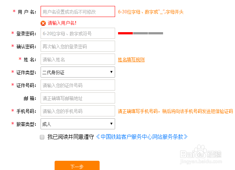Click the middle gray password strength bar

(x=141, y=33)
